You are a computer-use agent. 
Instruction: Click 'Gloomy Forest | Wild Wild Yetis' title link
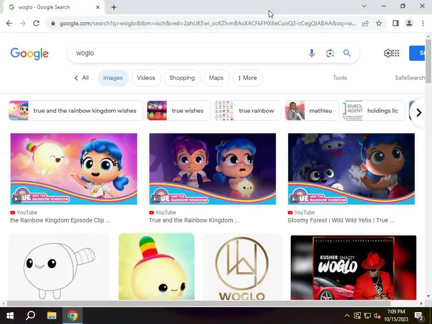[341, 220]
